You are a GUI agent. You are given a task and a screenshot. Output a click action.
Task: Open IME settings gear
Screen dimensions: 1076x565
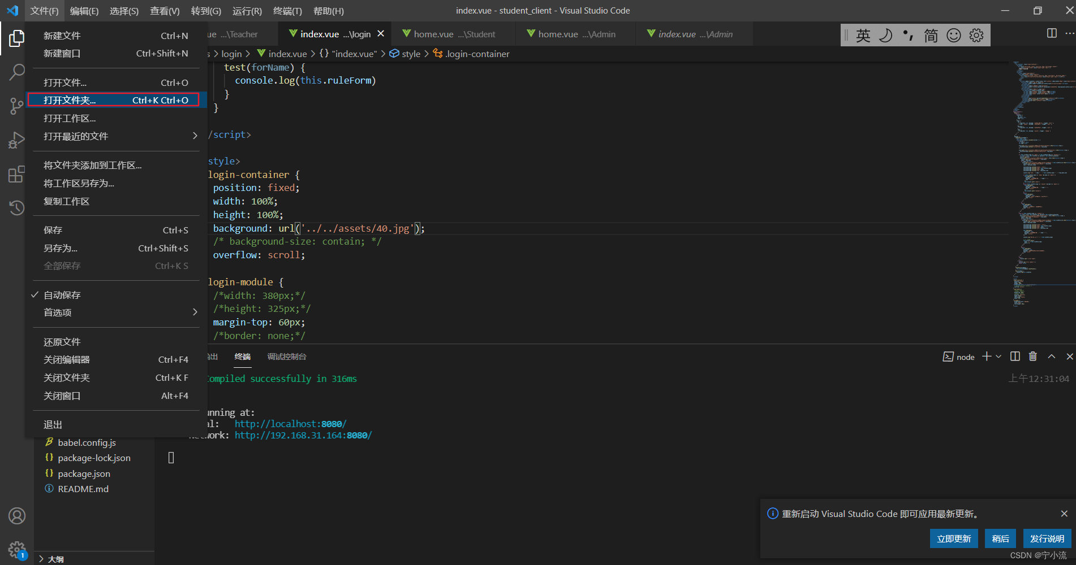pyautogui.click(x=976, y=36)
